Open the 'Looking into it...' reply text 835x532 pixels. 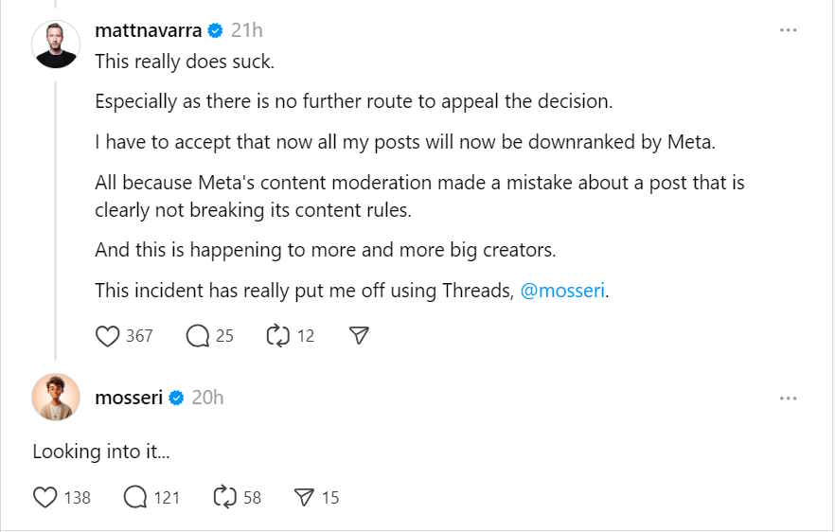101,452
